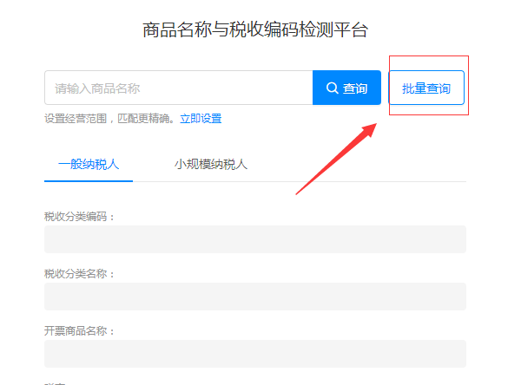Select the page title 商品名称与税收编码检测平台
521x385 pixels.
point(255,29)
